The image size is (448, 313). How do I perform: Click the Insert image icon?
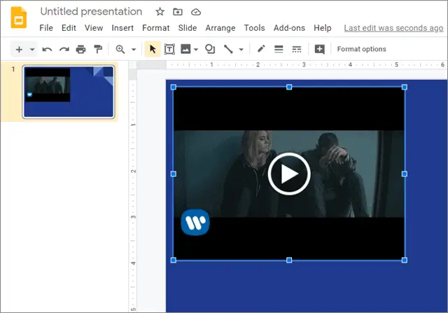click(x=185, y=49)
